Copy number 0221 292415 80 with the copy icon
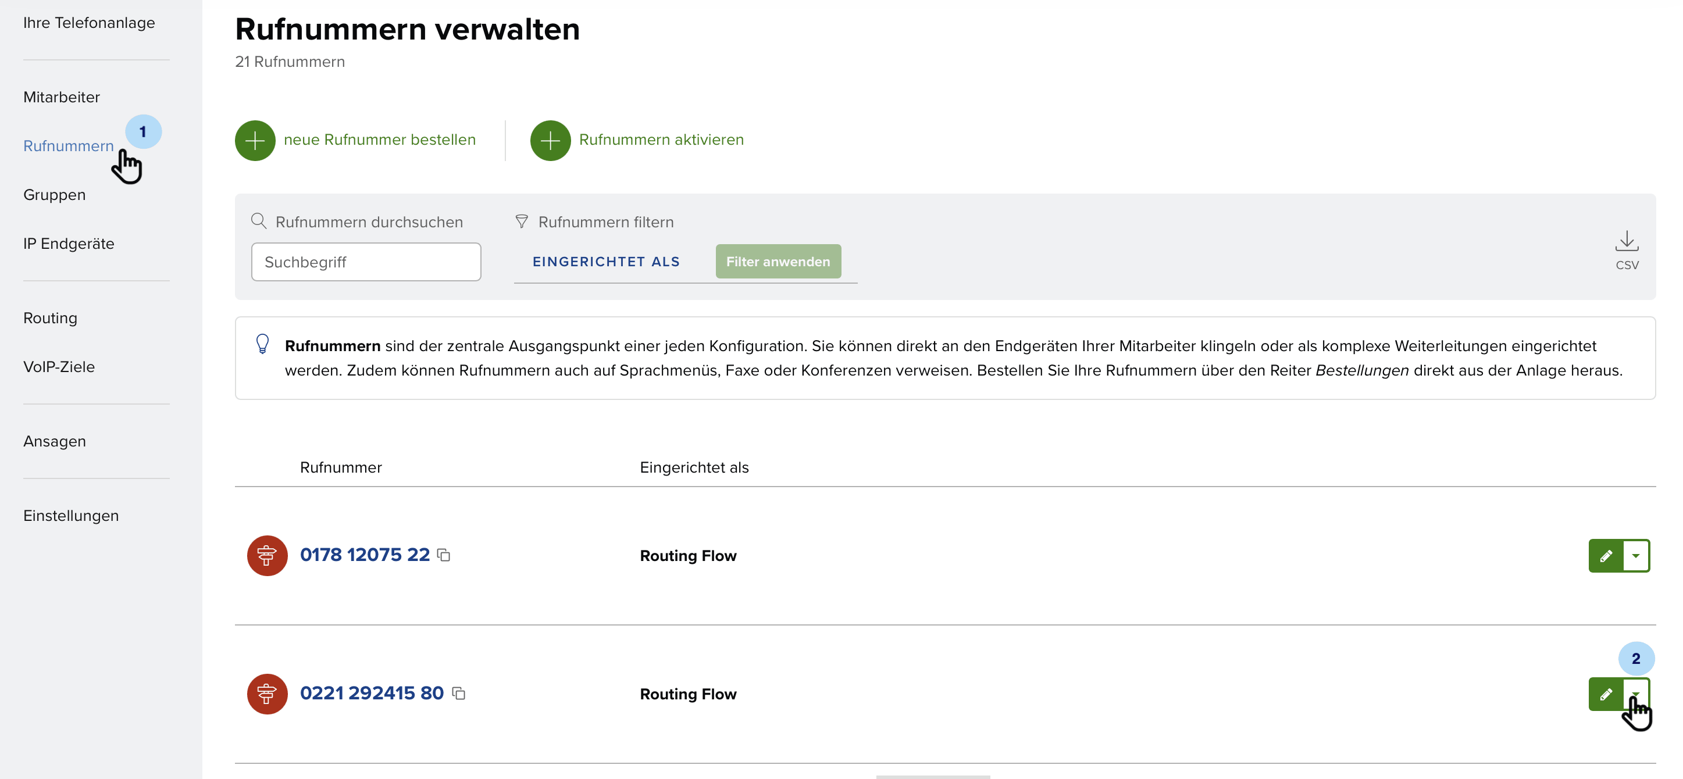The height and width of the screenshot is (779, 1683). pyautogui.click(x=459, y=694)
